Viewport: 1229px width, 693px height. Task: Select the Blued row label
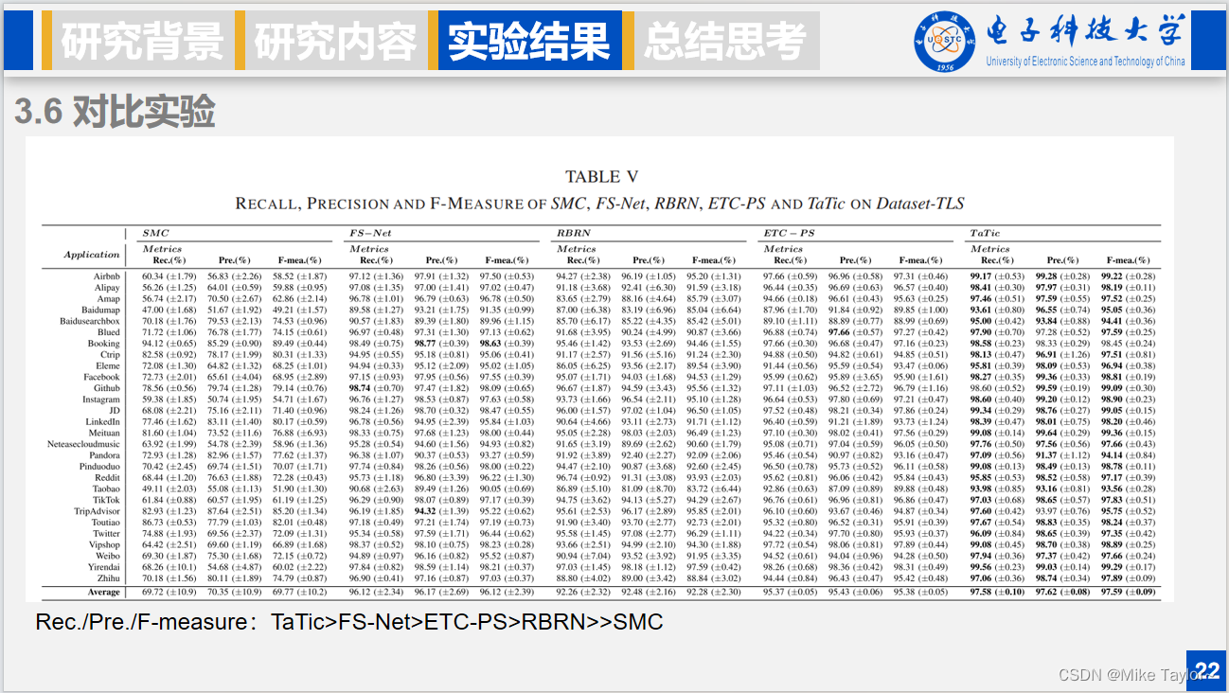(x=109, y=332)
